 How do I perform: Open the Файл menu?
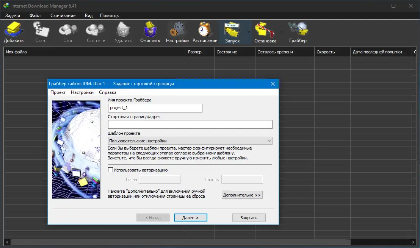click(35, 16)
